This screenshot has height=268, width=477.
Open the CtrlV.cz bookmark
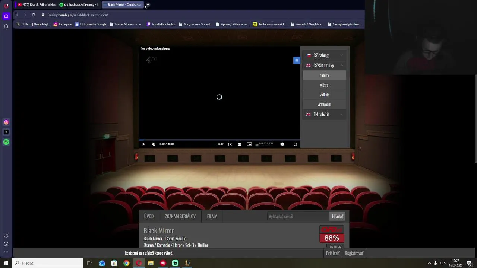coord(33,24)
